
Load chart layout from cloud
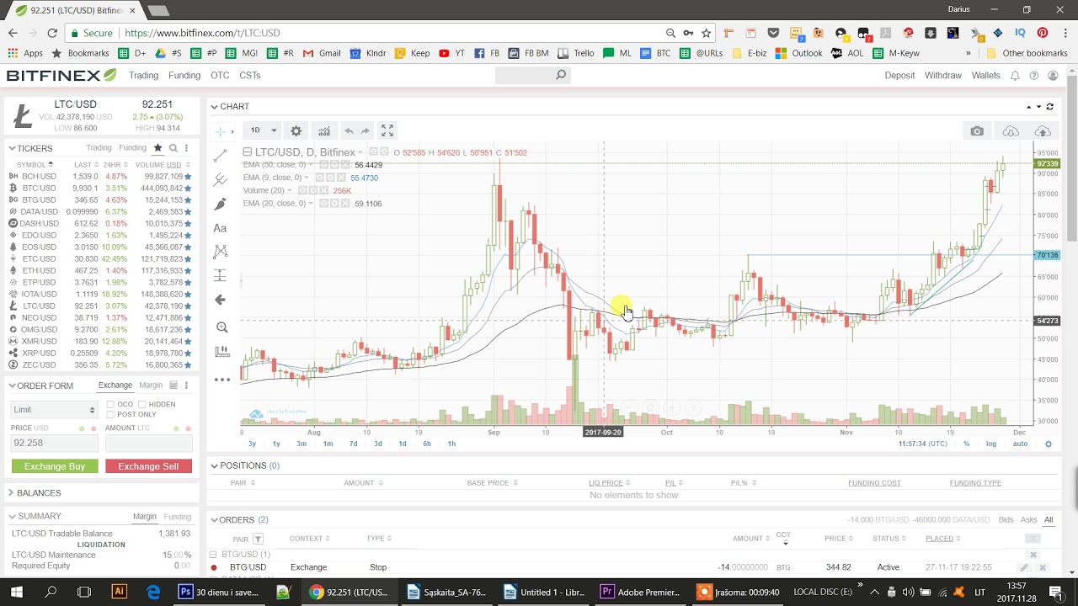[1011, 131]
